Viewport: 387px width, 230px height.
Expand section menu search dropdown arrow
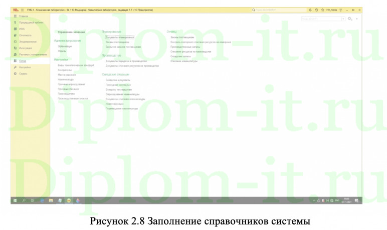point(343,18)
